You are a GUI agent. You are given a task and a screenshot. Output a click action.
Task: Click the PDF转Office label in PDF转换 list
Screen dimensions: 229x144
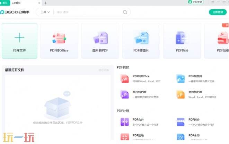click(141, 76)
